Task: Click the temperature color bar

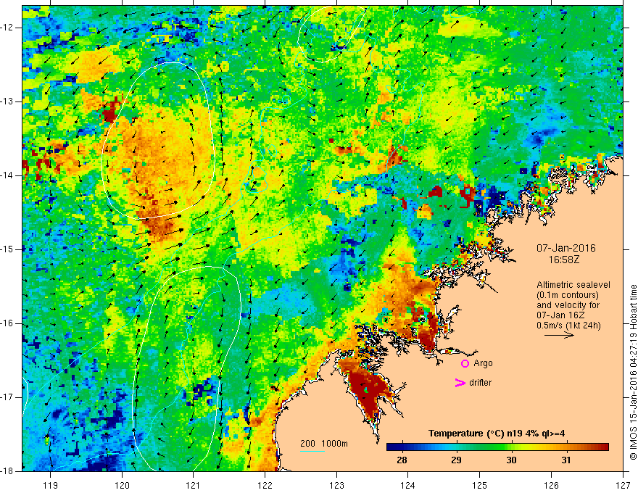Action: pos(497,447)
